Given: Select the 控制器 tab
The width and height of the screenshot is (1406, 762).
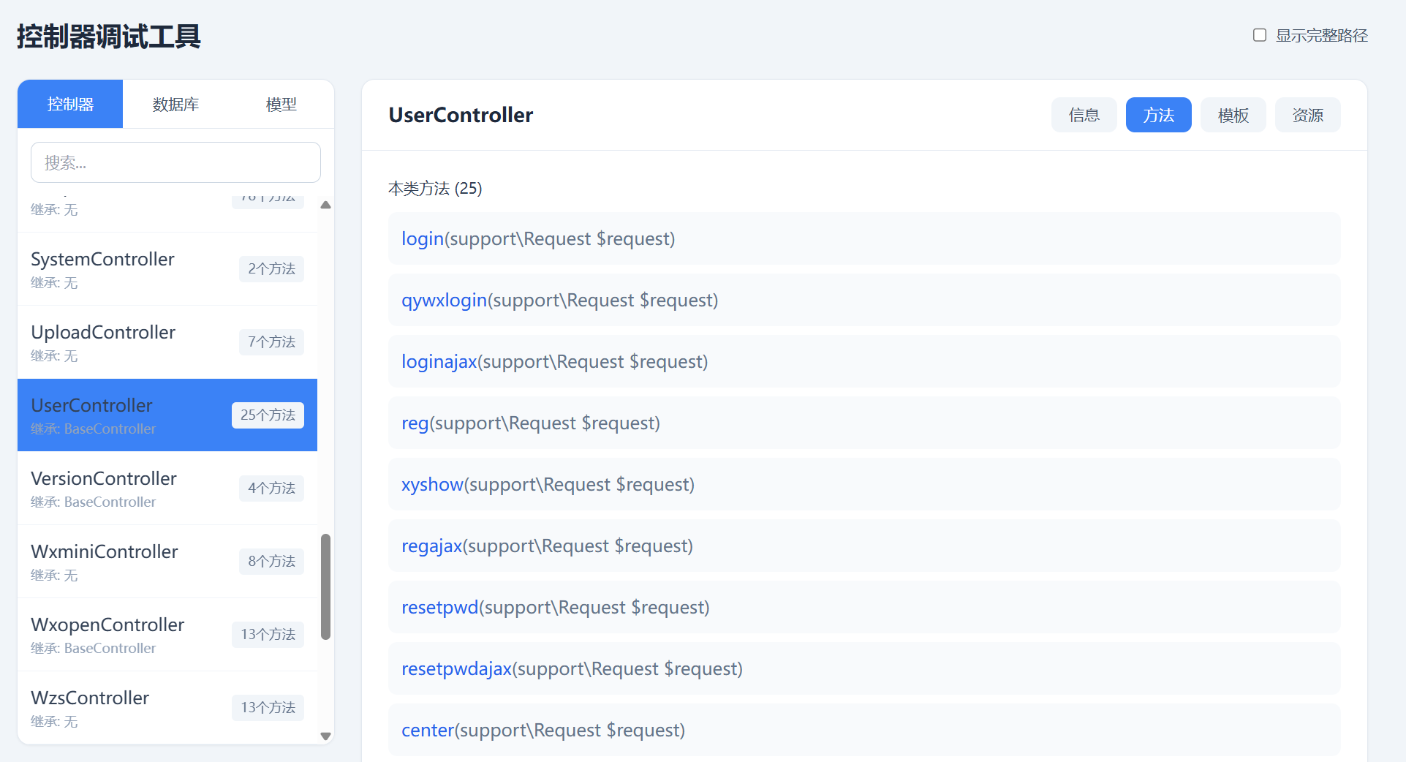Looking at the screenshot, I should tap(70, 105).
